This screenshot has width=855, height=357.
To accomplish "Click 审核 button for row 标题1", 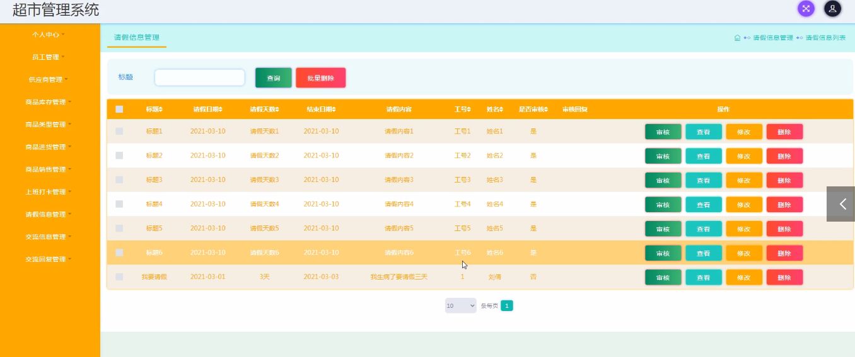I will coord(663,132).
